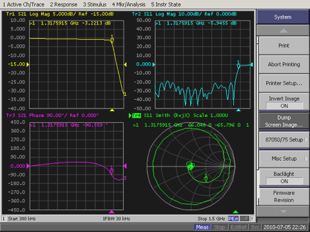Expand the Misc Setup submenu
Screen dimensions: 310x232
tap(284, 159)
